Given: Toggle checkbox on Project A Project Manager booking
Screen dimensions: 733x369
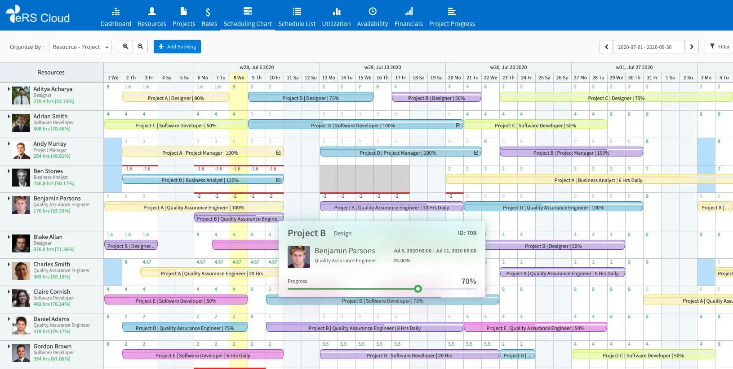Looking at the screenshot, I should (x=278, y=153).
